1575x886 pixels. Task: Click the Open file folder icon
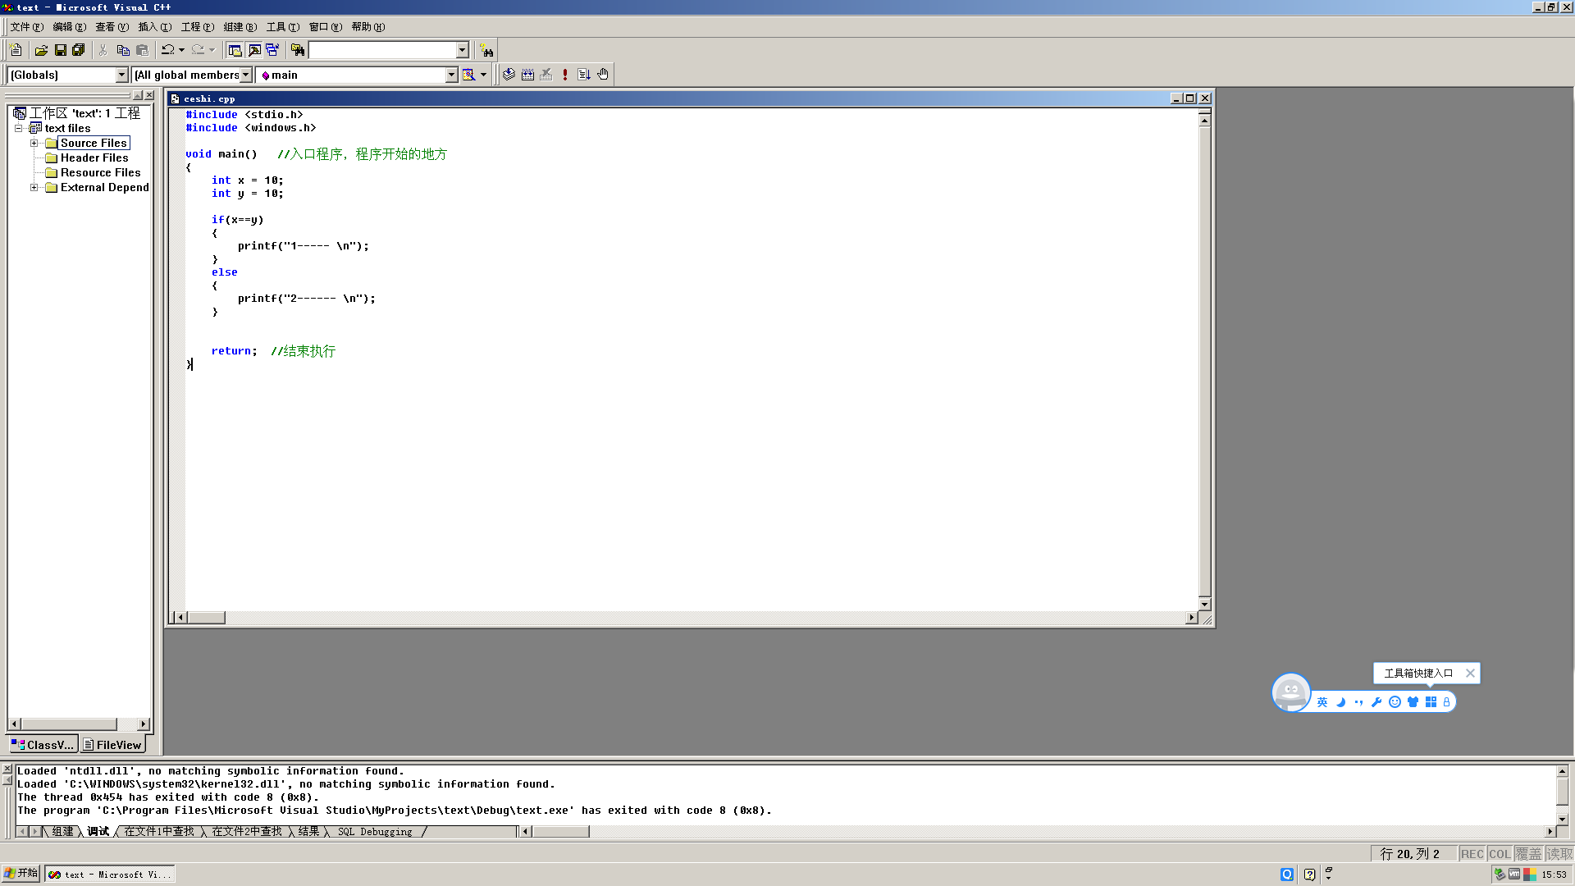point(41,50)
